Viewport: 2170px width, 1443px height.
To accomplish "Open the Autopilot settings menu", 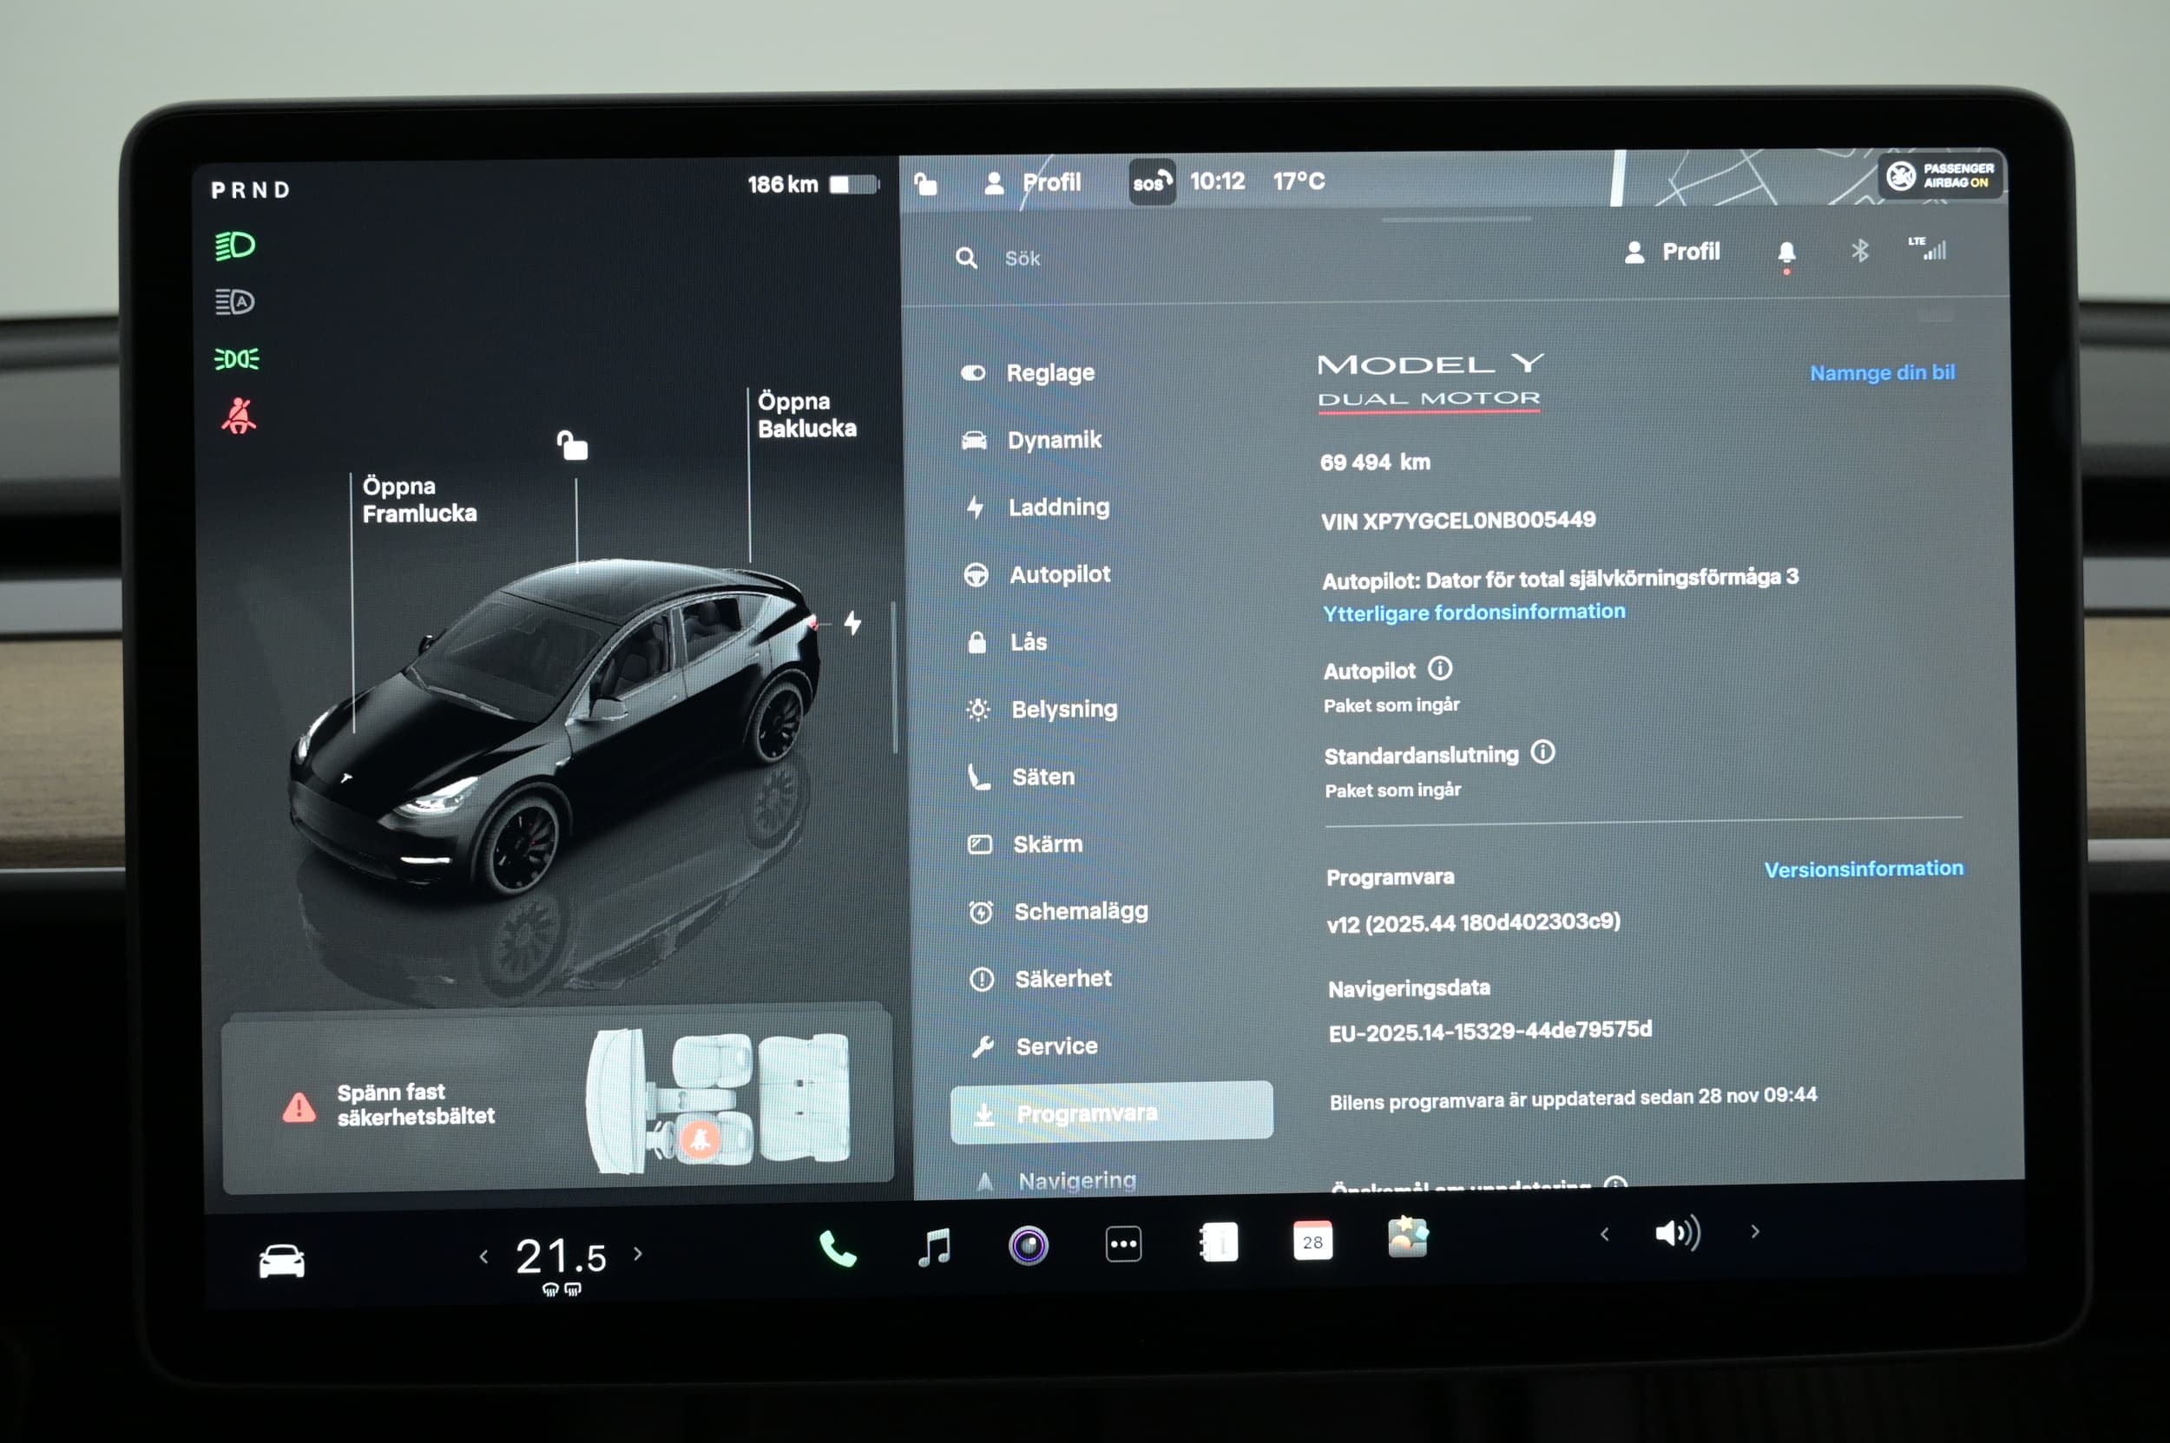I will tap(1059, 574).
